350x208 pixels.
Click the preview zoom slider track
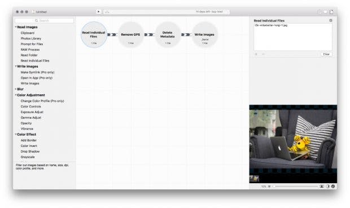coord(295,187)
